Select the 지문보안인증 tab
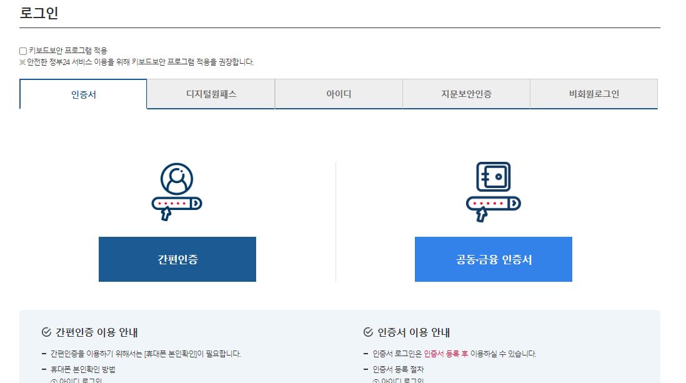 465,93
